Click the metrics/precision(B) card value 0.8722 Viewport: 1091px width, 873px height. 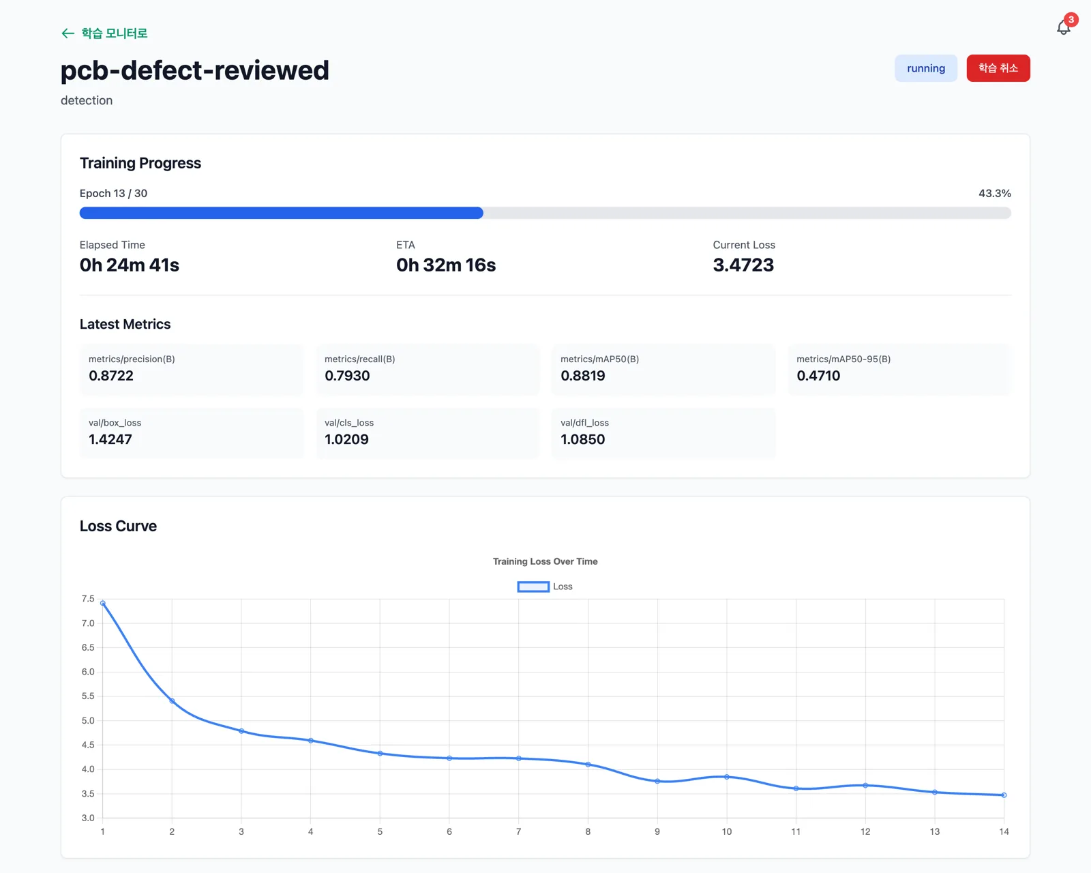111,376
